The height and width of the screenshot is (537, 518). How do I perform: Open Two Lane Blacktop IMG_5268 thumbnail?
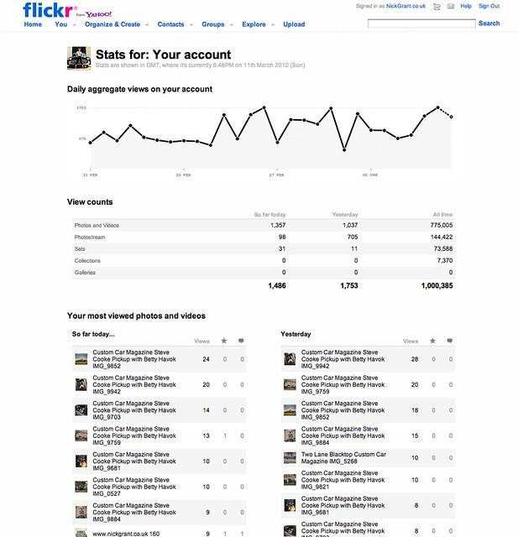[289, 458]
